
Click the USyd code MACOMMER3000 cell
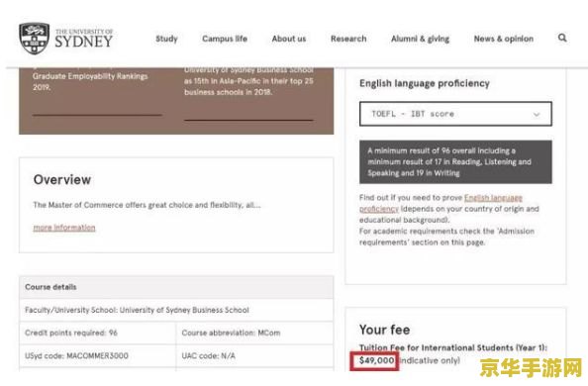[x=97, y=355]
